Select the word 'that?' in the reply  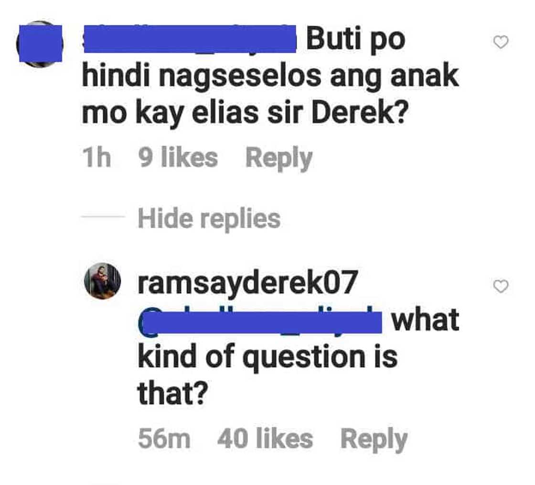click(172, 392)
